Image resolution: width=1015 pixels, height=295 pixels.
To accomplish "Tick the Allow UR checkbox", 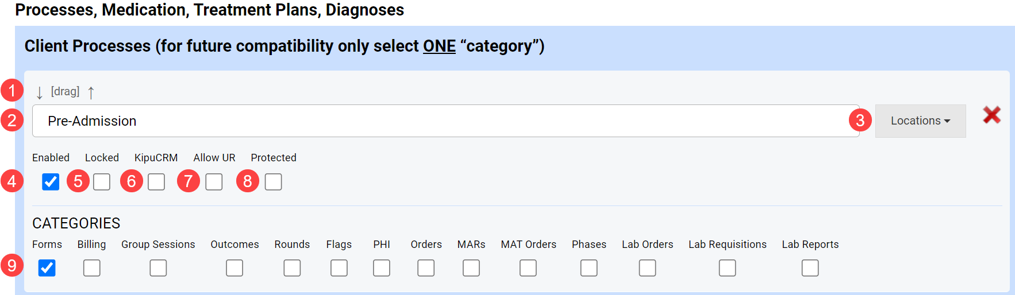I will (214, 182).
